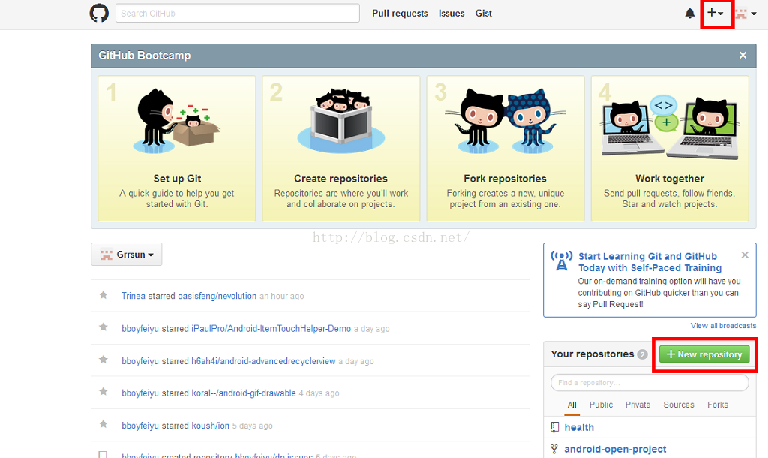The image size is (768, 458).
Task: Click star icon beside iPaulPro activity
Action: [x=103, y=327]
